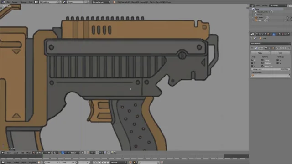Select Cube in the outliner
Viewport: 292px width, 164px height.
259,20
